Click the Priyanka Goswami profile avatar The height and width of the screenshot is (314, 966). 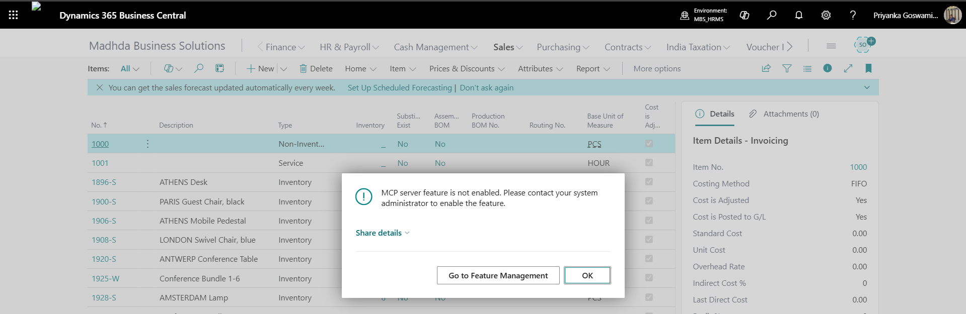[x=952, y=15]
